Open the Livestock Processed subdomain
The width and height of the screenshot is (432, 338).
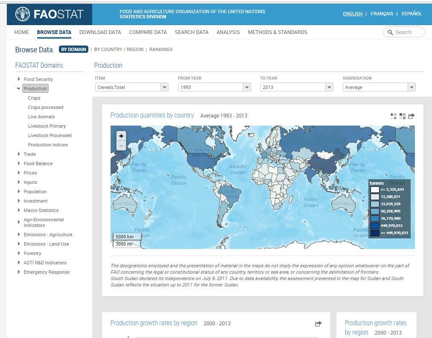coord(50,135)
